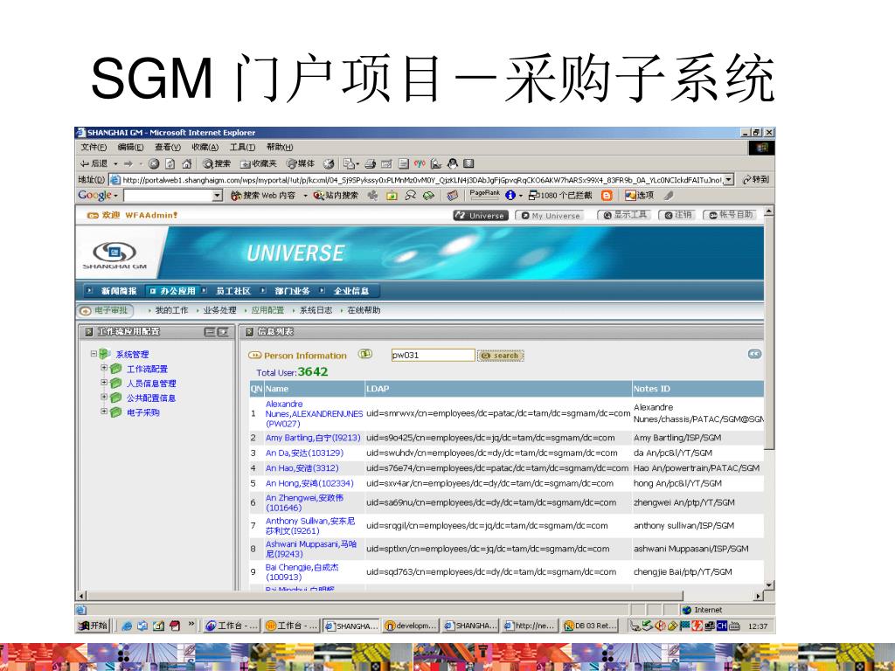Click the search button beside pw031

click(x=501, y=356)
